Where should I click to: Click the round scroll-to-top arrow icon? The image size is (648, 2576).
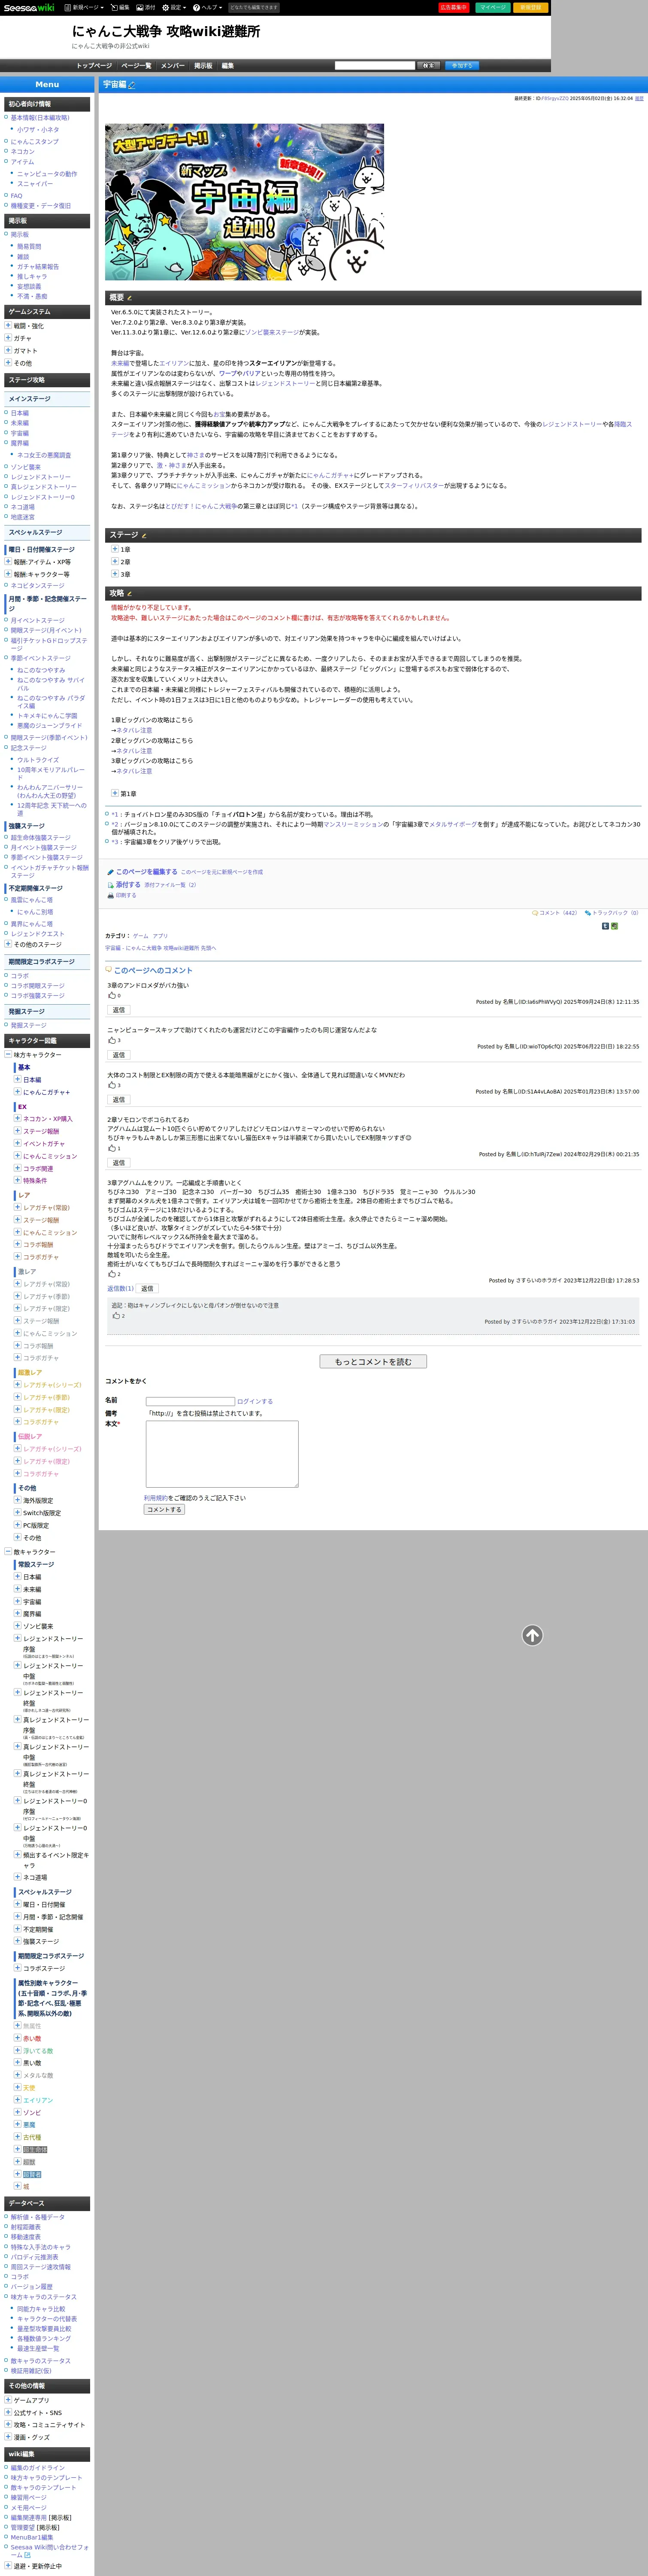pos(533,1635)
